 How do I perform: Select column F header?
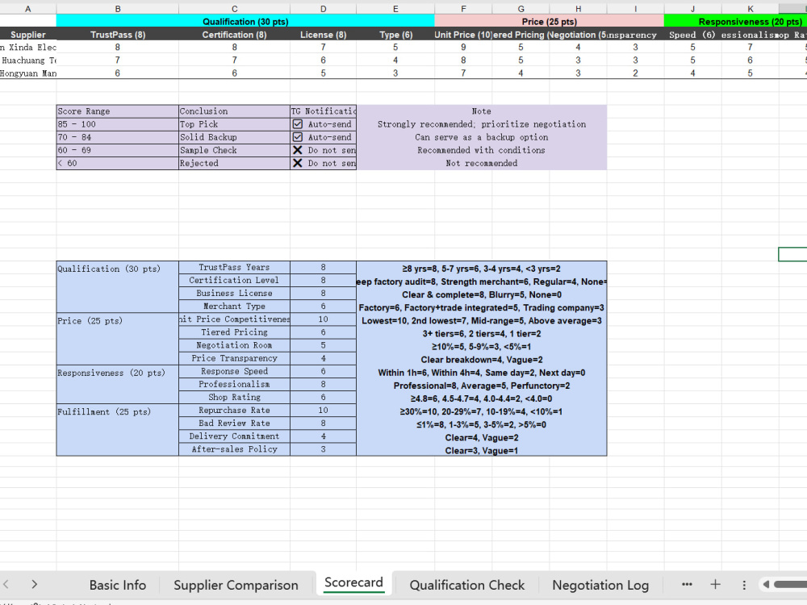463,9
